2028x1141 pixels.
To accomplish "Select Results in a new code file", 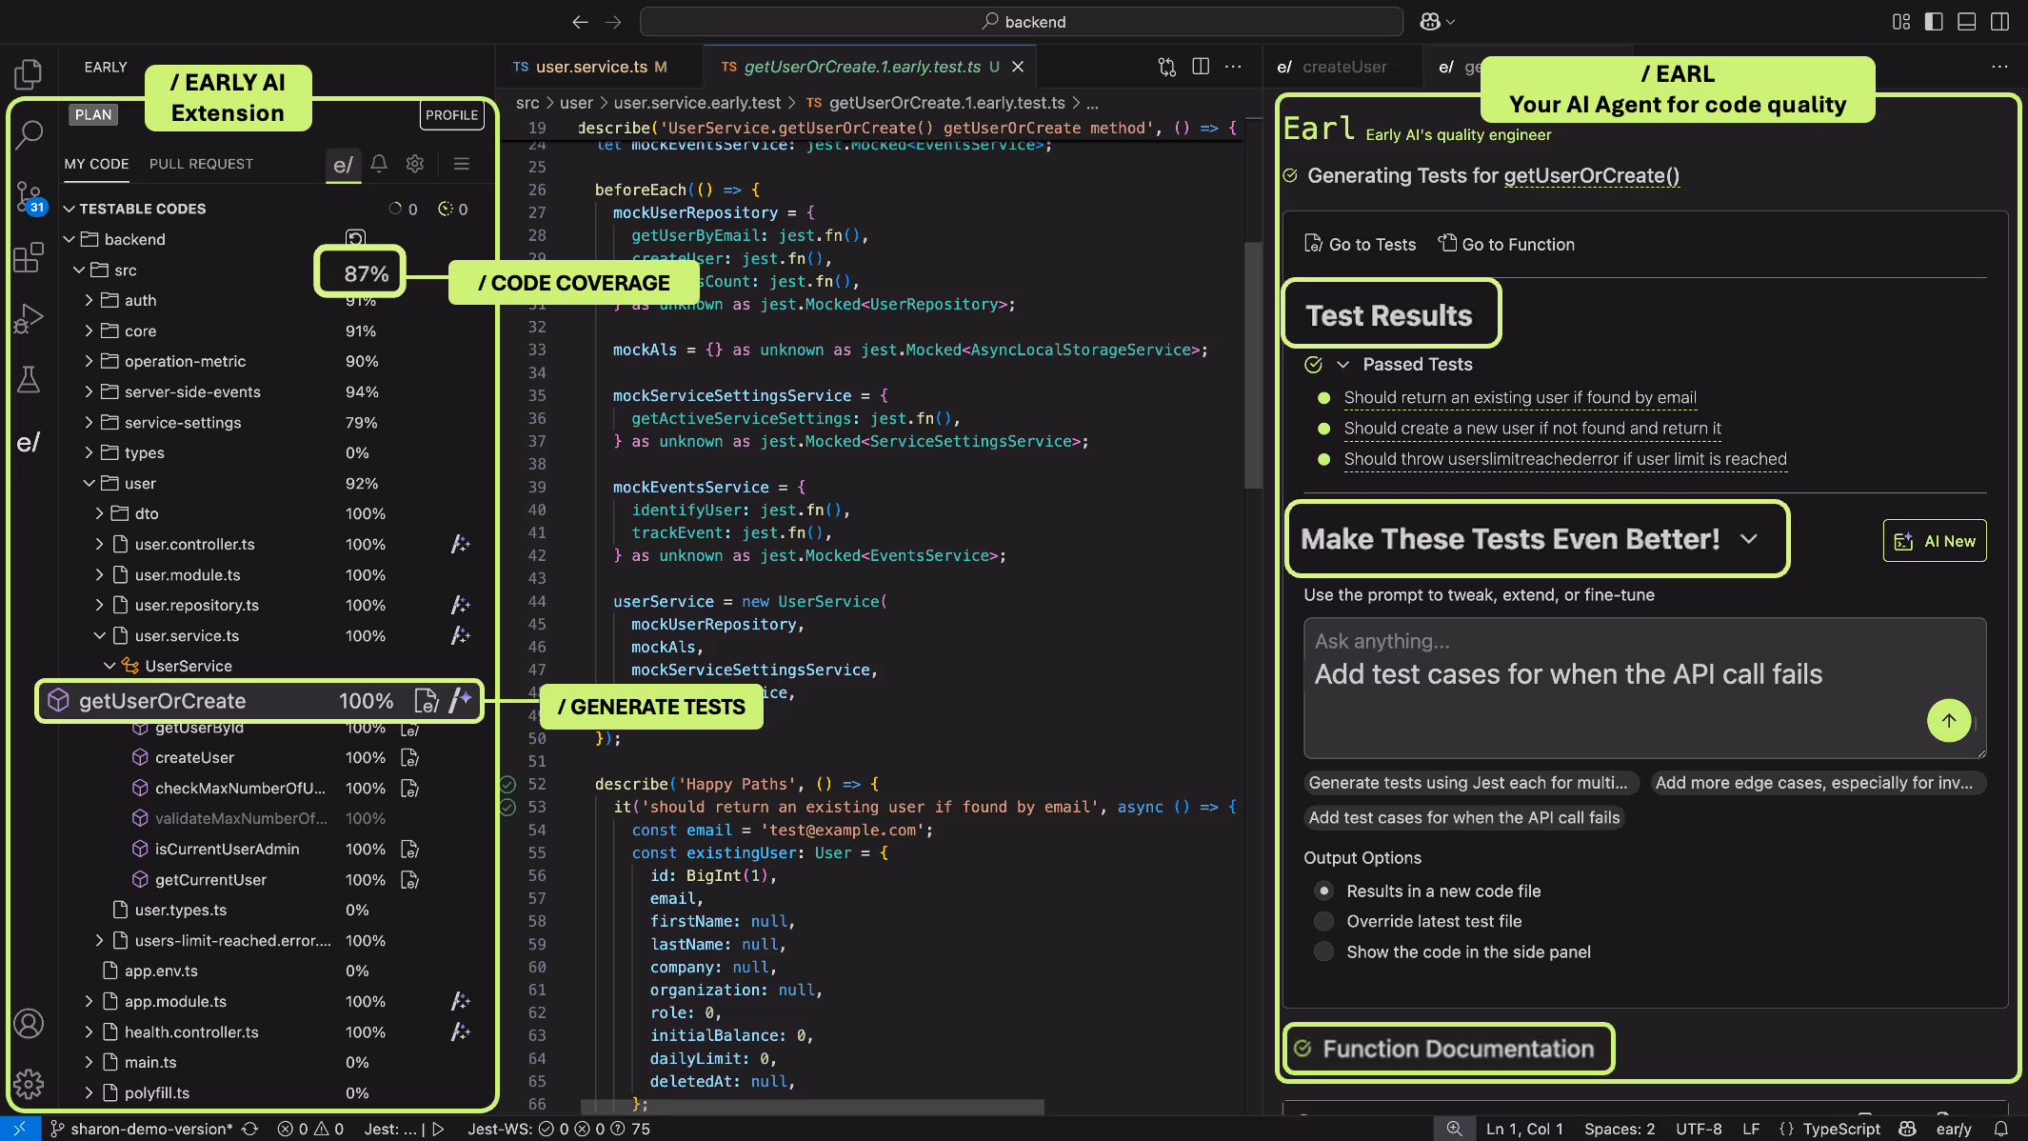I will click(1323, 891).
